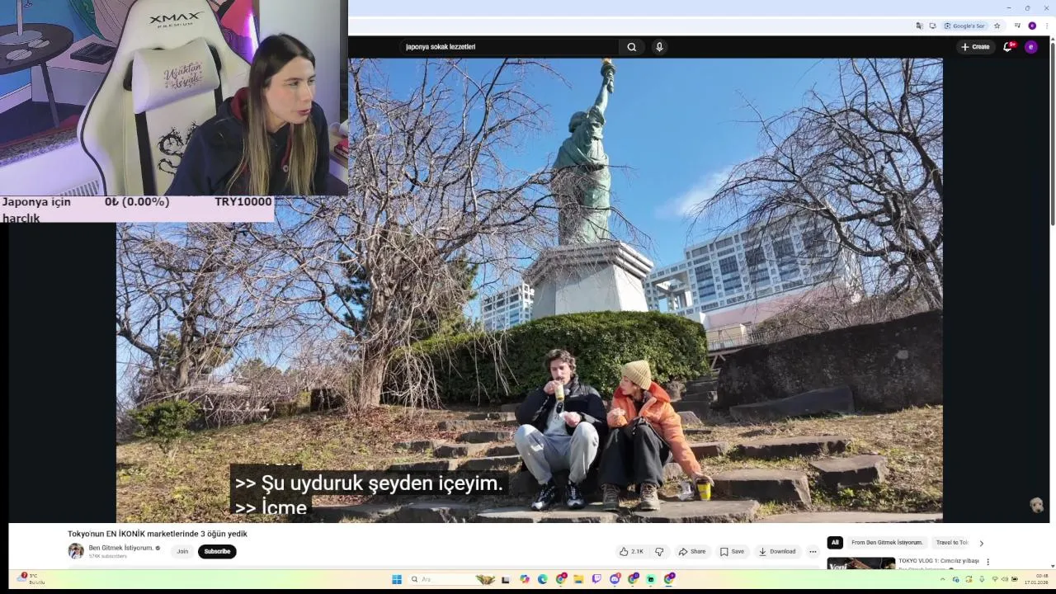The height and width of the screenshot is (594, 1056).
Task: Show hidden system tray icons
Action: tap(943, 579)
